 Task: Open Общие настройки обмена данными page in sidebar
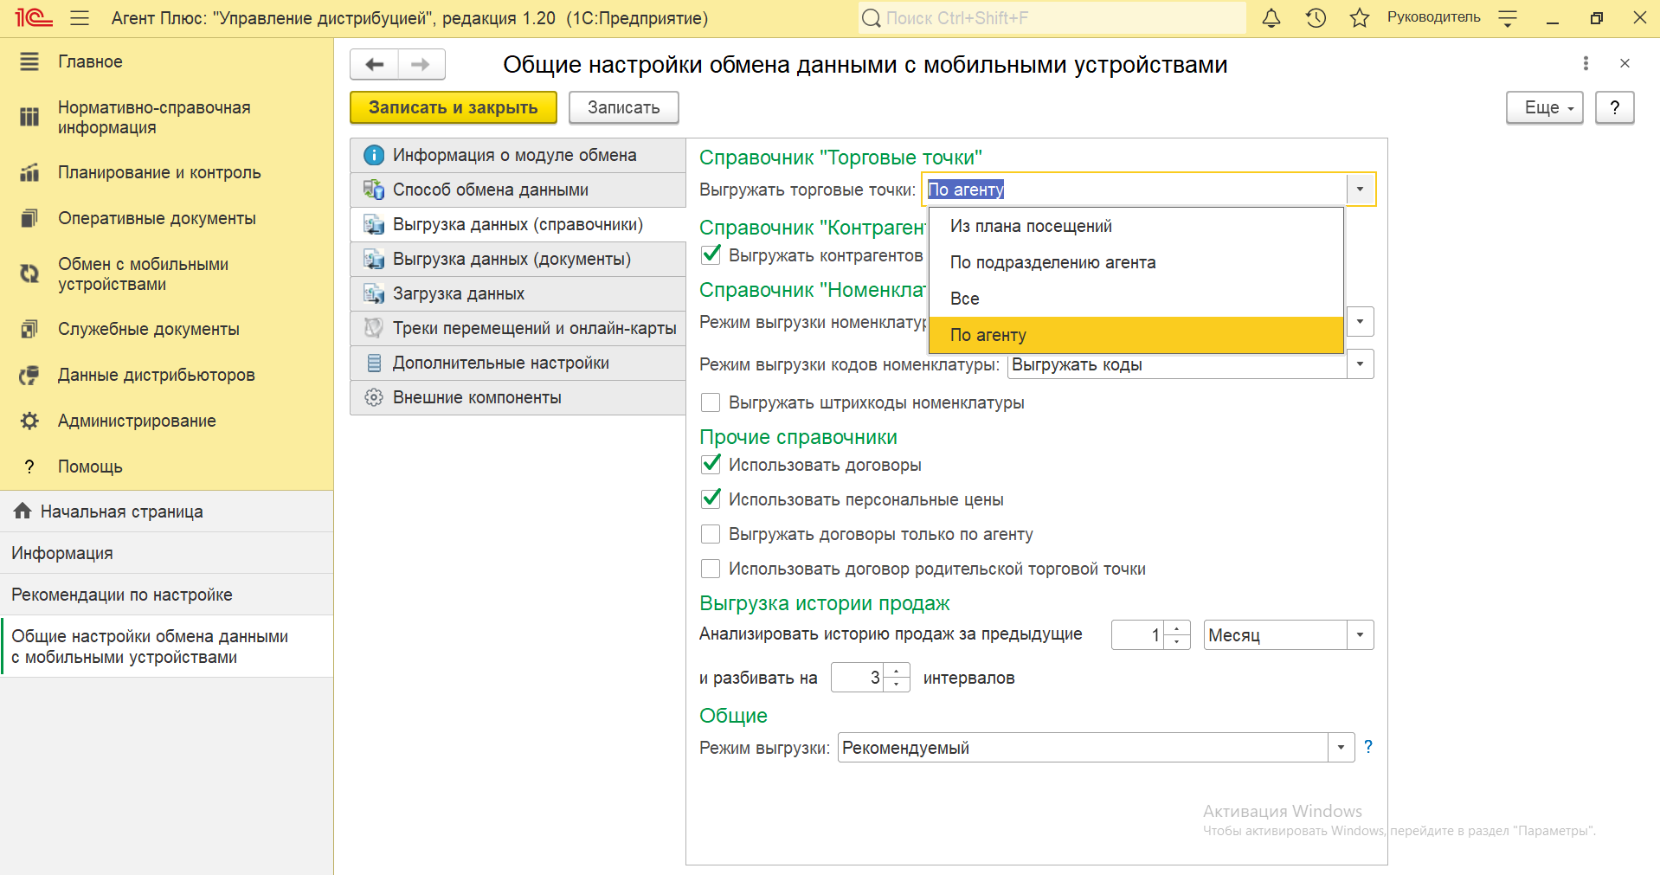point(166,647)
